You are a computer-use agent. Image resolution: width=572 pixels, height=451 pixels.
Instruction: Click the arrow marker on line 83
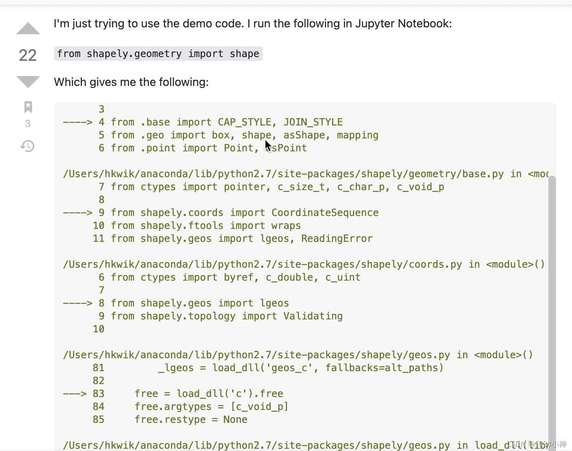(x=75, y=394)
